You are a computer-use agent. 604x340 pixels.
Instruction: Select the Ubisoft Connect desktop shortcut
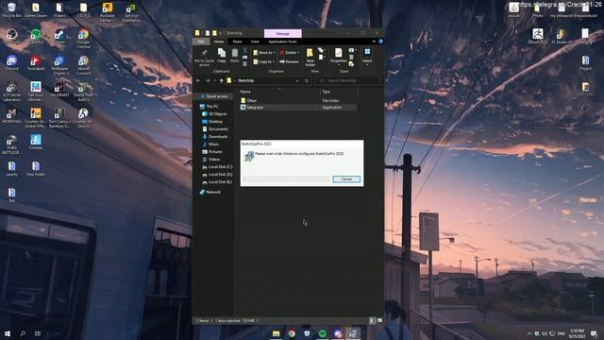tap(83, 65)
